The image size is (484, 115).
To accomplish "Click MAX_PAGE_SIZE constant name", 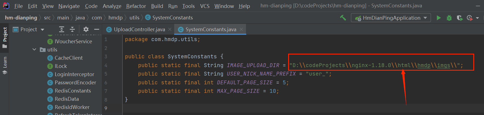I will click(238, 91).
